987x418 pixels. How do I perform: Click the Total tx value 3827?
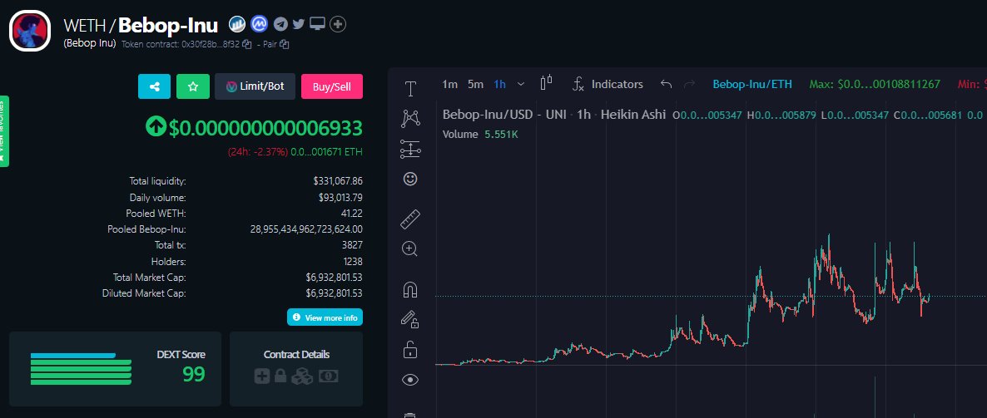point(353,245)
